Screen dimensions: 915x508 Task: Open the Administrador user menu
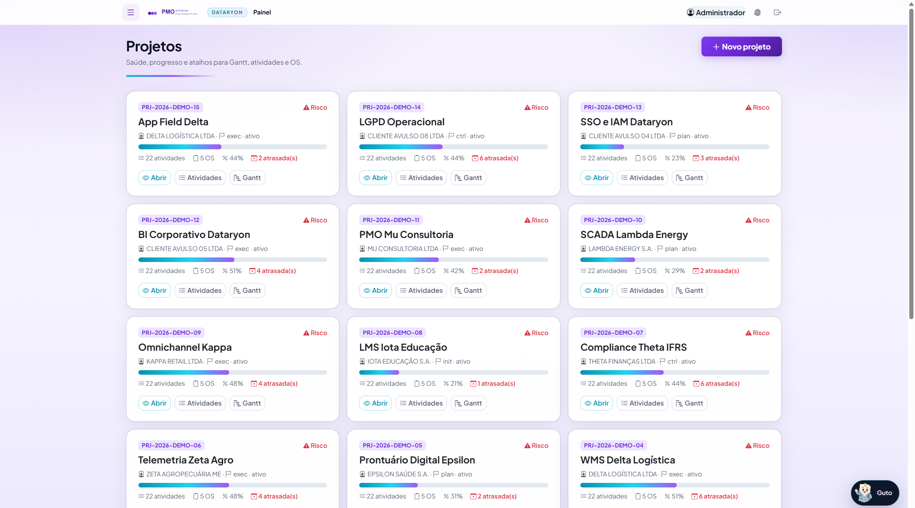(716, 13)
